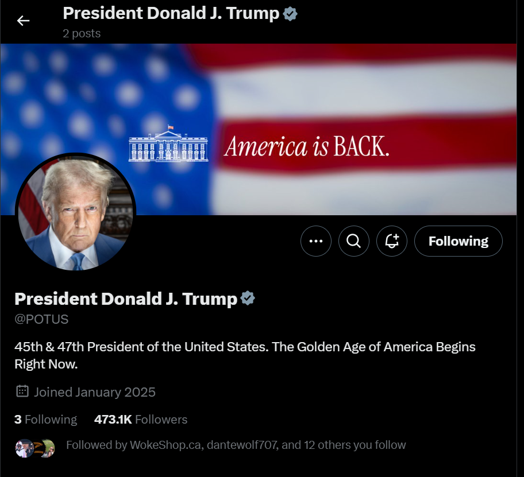
Task: Open the circular profile picture
Action: [x=75, y=212]
